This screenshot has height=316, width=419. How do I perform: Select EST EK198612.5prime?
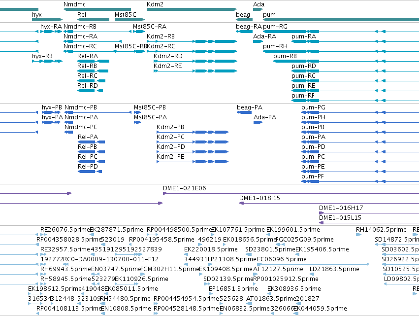(x=55, y=289)
